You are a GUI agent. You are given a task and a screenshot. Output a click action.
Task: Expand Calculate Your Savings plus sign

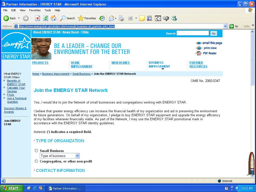point(4,87)
